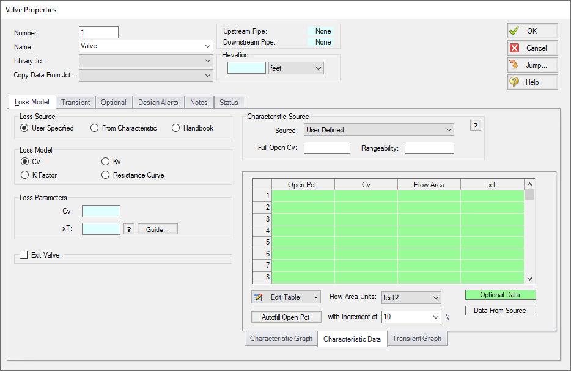Enable the Exit Valve checkbox
Viewport: 571px width, 371px height.
pyautogui.click(x=24, y=254)
